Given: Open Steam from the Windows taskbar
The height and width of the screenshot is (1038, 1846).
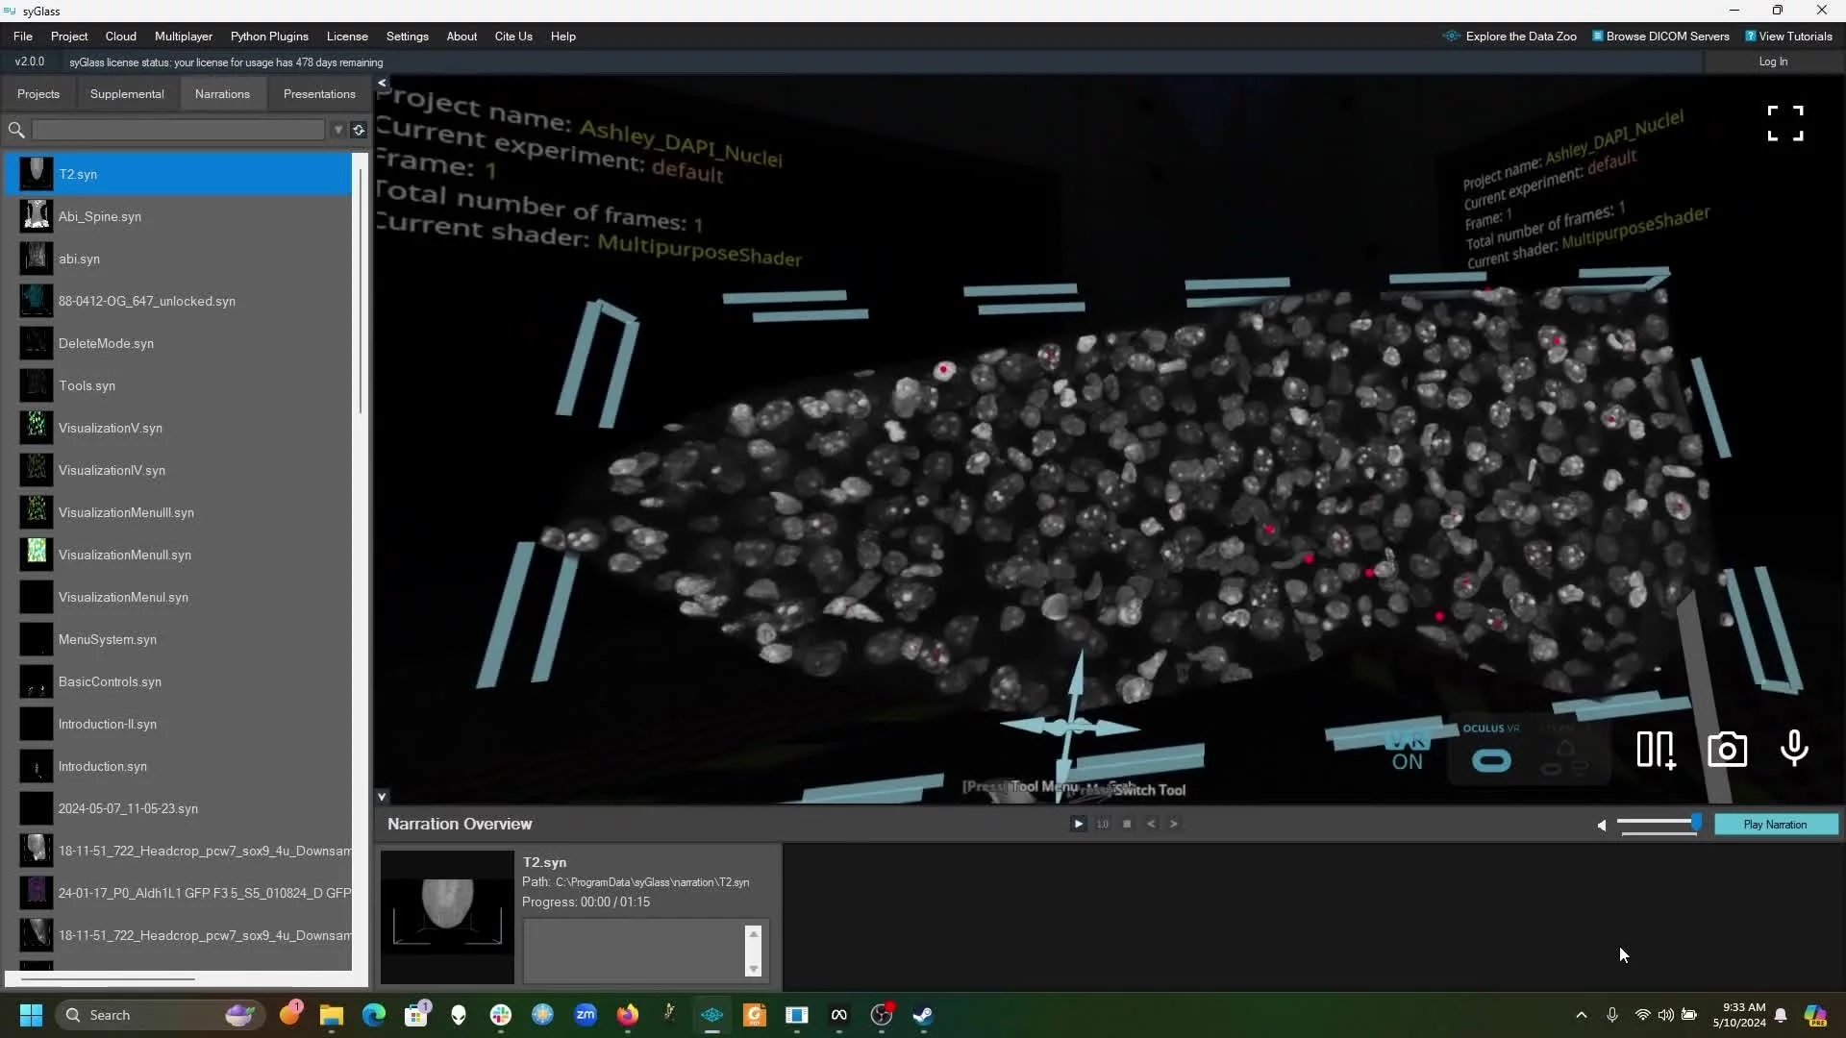Looking at the screenshot, I should point(923,1015).
